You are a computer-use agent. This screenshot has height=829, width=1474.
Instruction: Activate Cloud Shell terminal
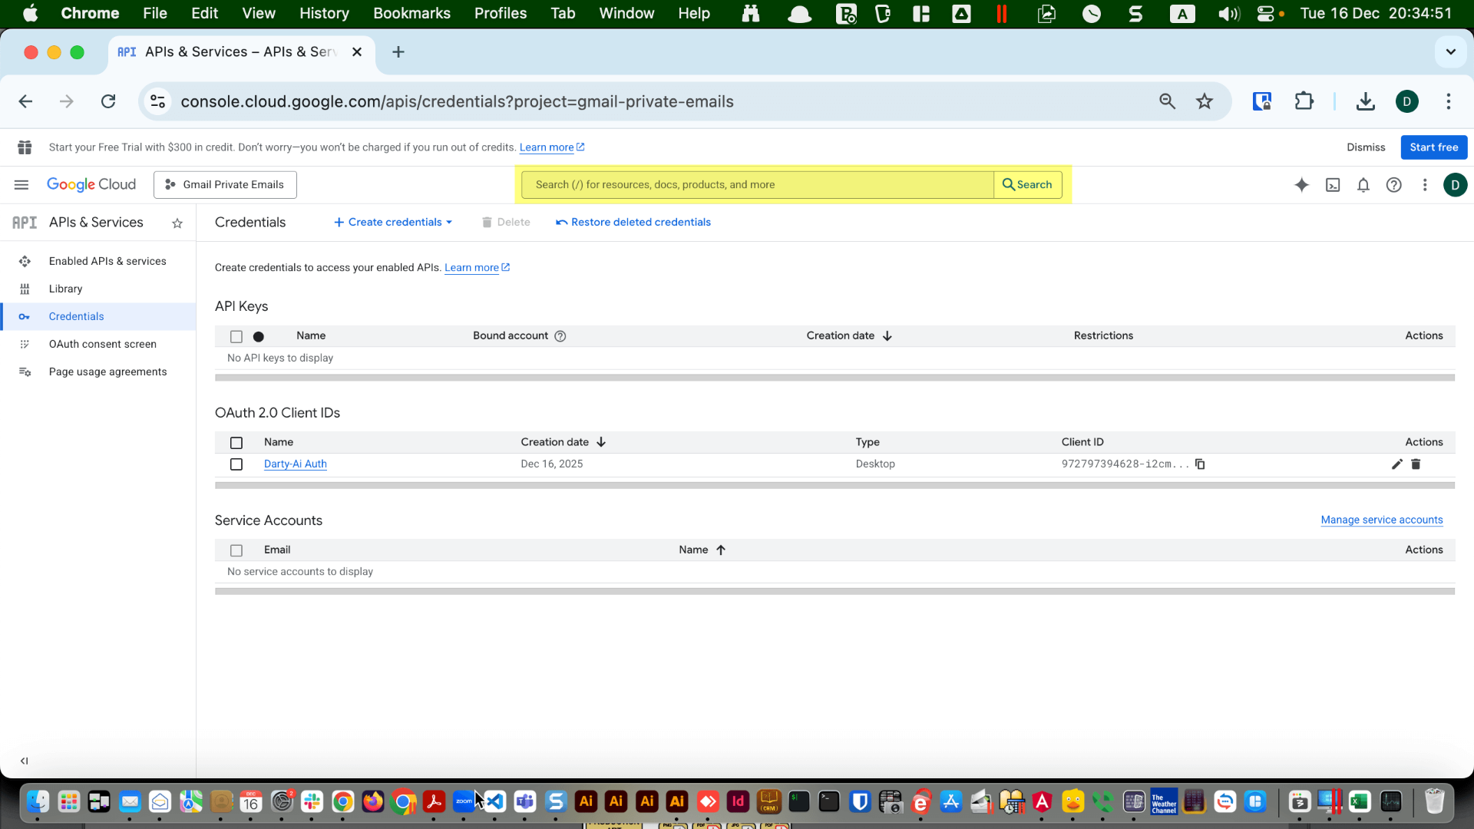pyautogui.click(x=1333, y=184)
